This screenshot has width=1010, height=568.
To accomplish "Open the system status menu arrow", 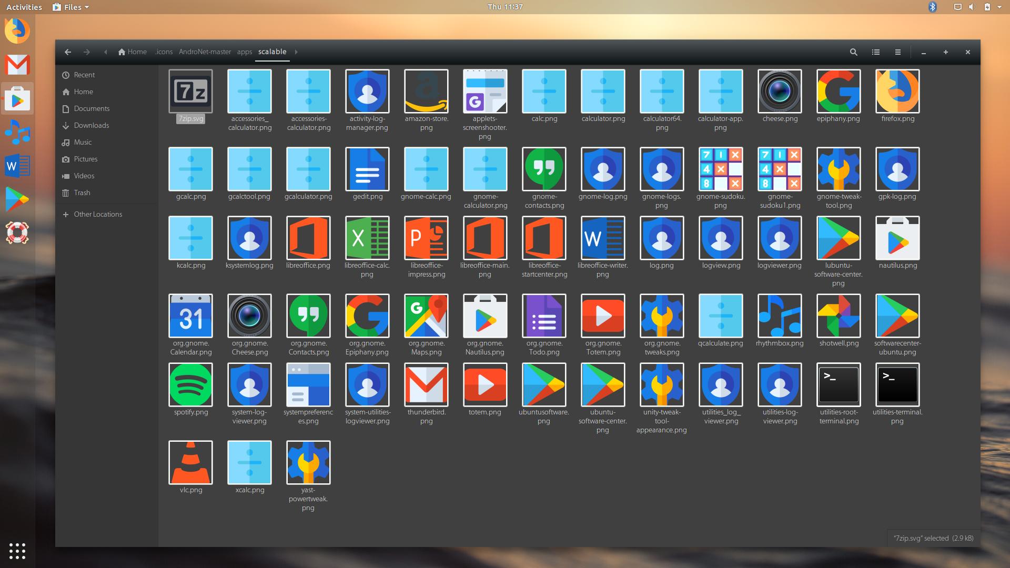I will [999, 7].
